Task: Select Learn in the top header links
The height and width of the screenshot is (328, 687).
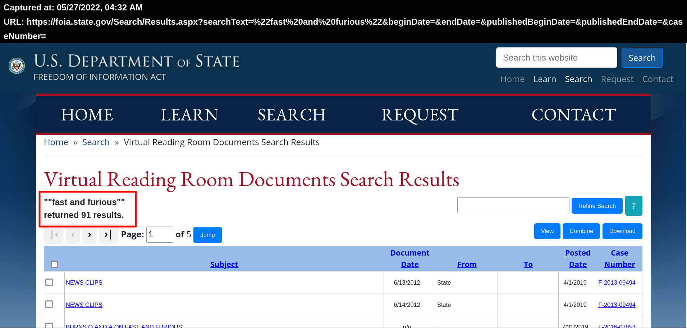Action: [x=545, y=79]
